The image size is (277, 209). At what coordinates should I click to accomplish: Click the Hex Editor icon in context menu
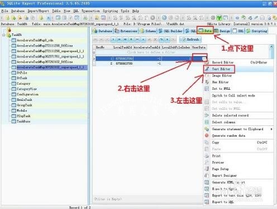(207, 82)
